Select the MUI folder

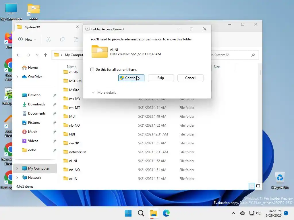point(69,117)
